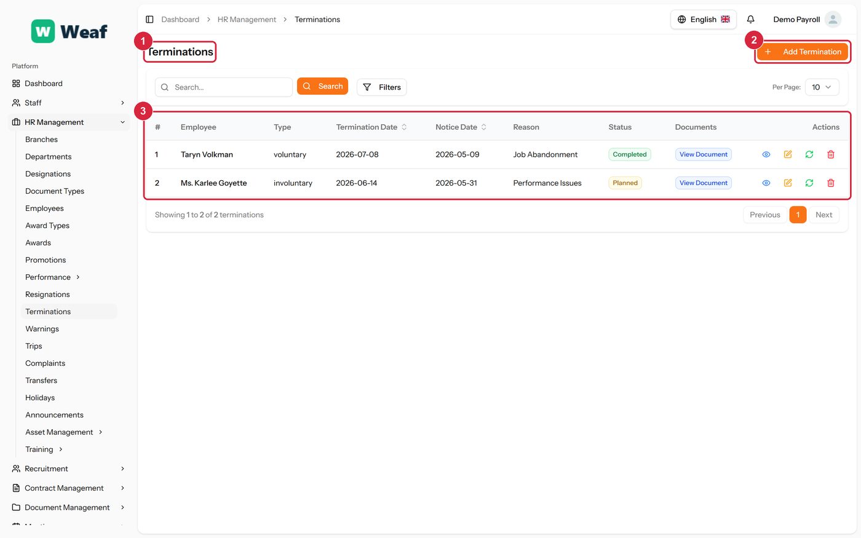This screenshot has height=538, width=861.
Task: Focus the Search input field
Action: point(224,87)
